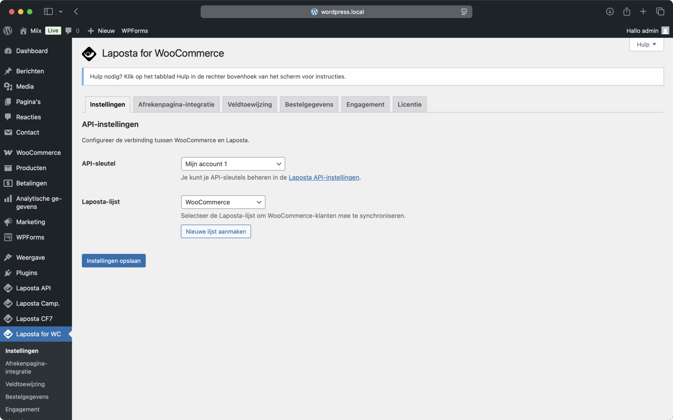Click Hallo admin account link
Screen dimensions: 673x420
[x=642, y=31]
